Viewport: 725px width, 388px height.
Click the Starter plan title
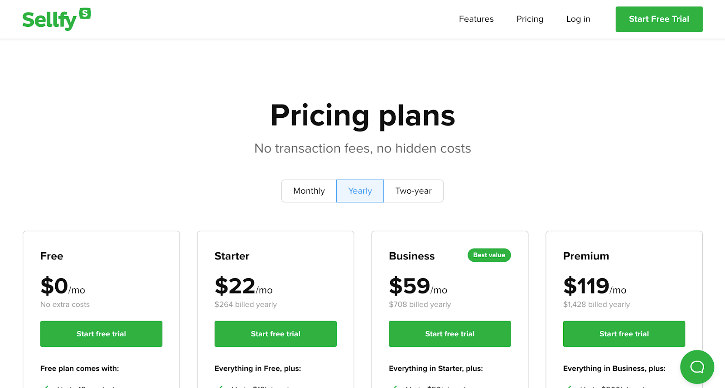(232, 256)
